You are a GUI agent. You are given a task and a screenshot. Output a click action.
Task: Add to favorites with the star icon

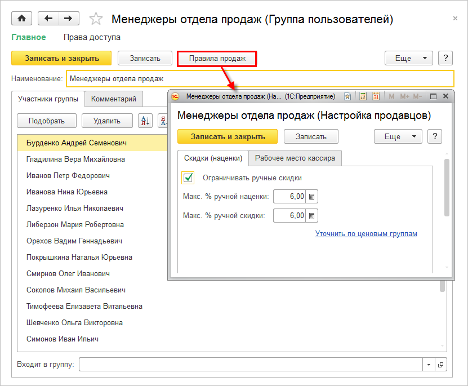click(x=96, y=19)
